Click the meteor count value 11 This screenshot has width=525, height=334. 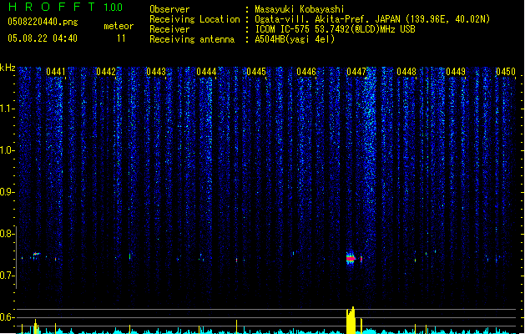click(121, 38)
